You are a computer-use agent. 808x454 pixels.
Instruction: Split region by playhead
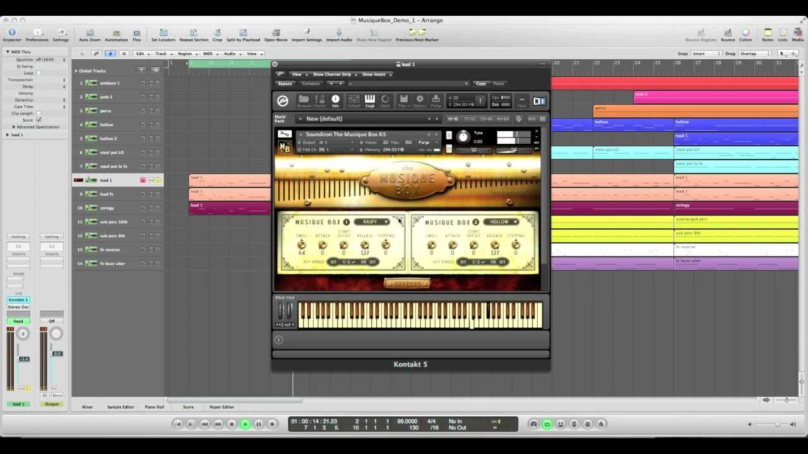click(243, 35)
